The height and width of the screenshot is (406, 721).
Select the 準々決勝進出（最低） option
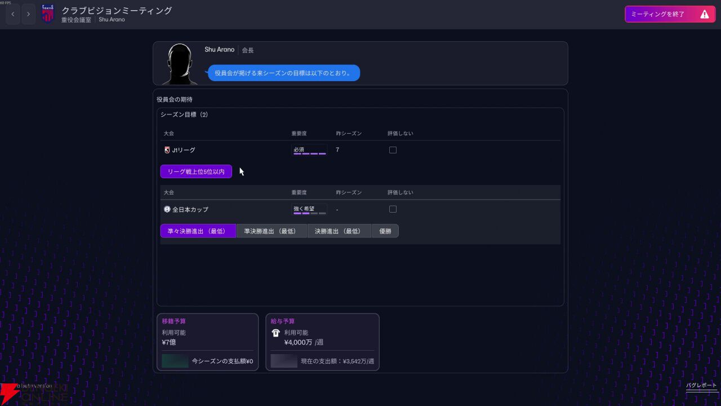click(x=198, y=231)
